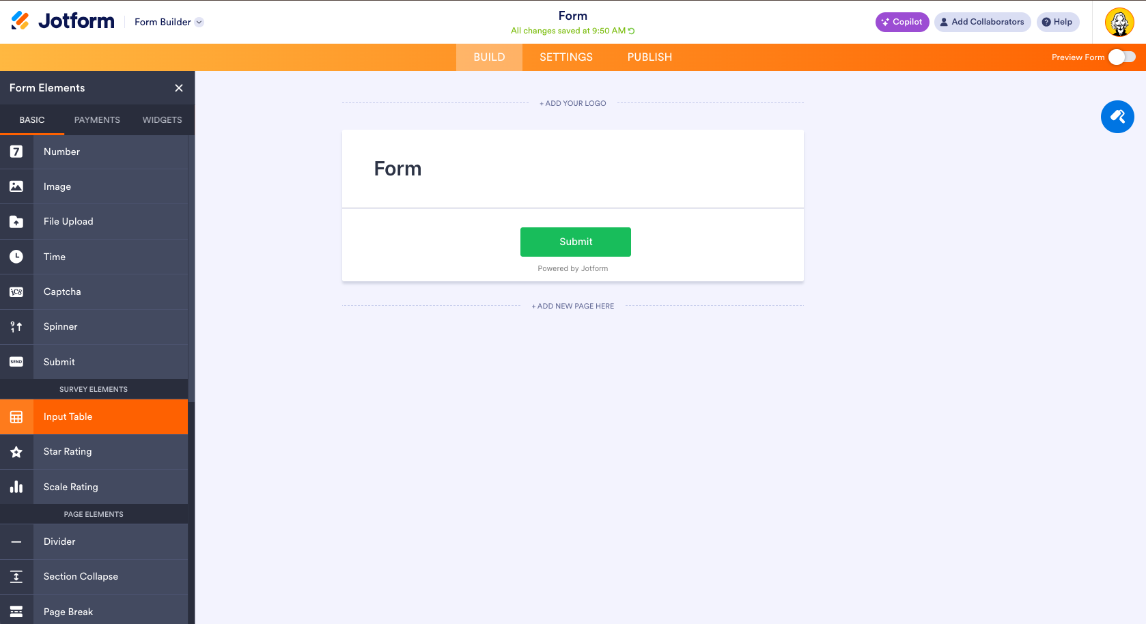Screen dimensions: 1146x624
Task: Switch to the PAYMENTS tab
Action: point(97,120)
